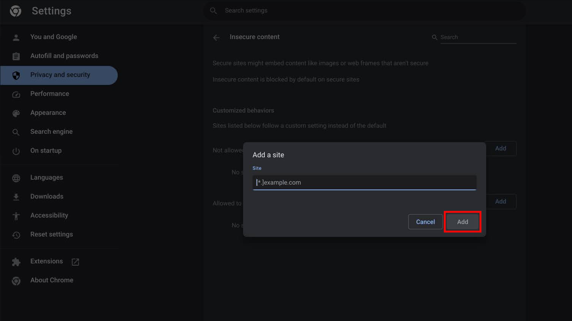Viewport: 572px width, 321px height.
Task: Go back using the arrow beside Insecure content
Action: tap(216, 38)
